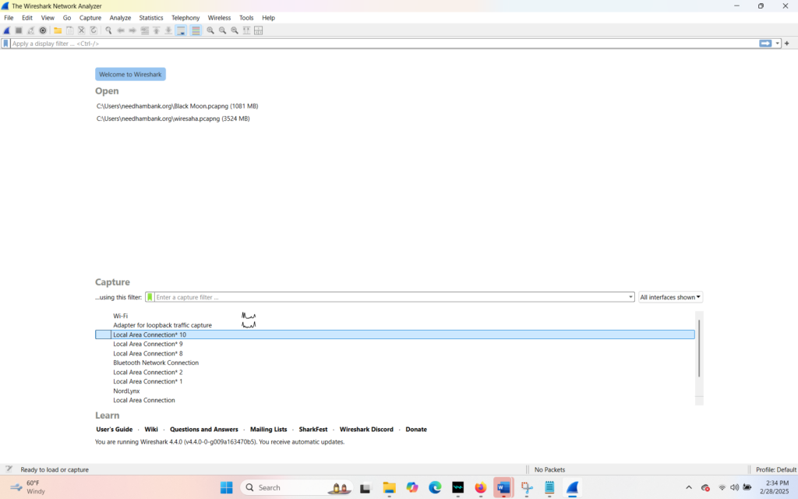Click resize columns icon on toolbar
The height and width of the screenshot is (499, 798).
259,30
